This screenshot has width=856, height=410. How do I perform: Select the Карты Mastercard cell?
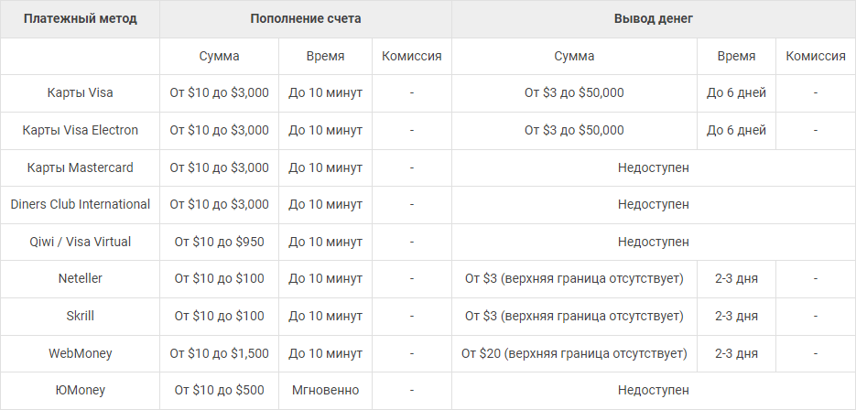point(80,167)
